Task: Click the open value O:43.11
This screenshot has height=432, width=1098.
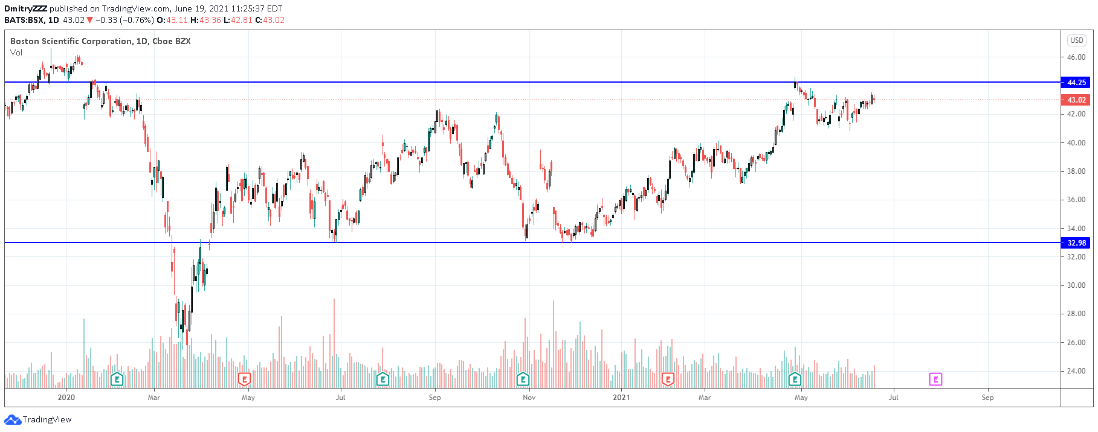Action: [x=172, y=20]
